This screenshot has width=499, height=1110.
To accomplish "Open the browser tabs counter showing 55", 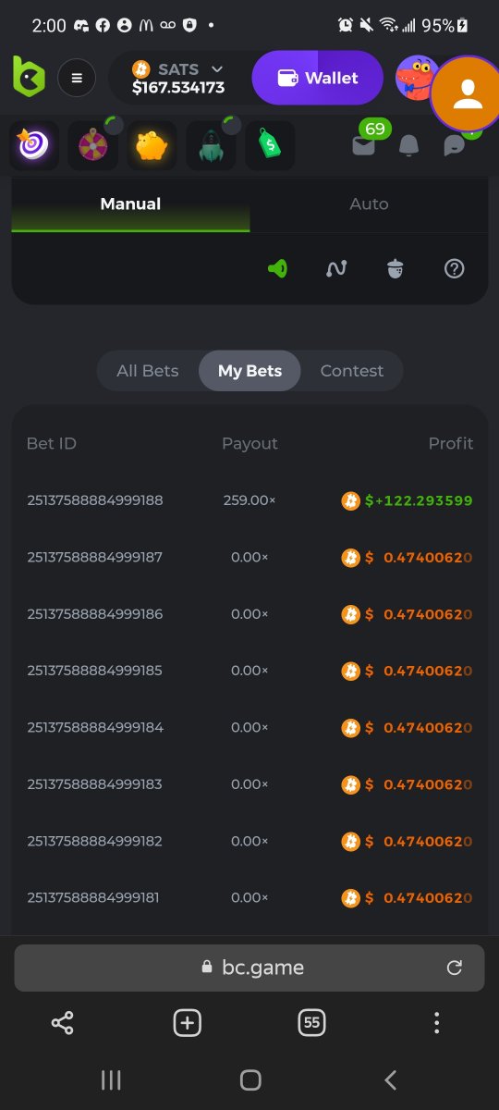I will [312, 1022].
